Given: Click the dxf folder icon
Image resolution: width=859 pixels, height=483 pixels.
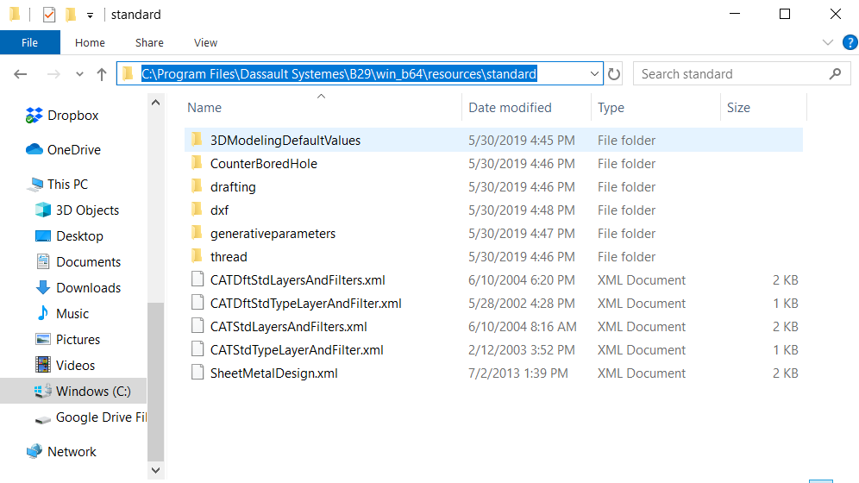Looking at the screenshot, I should click(x=198, y=210).
